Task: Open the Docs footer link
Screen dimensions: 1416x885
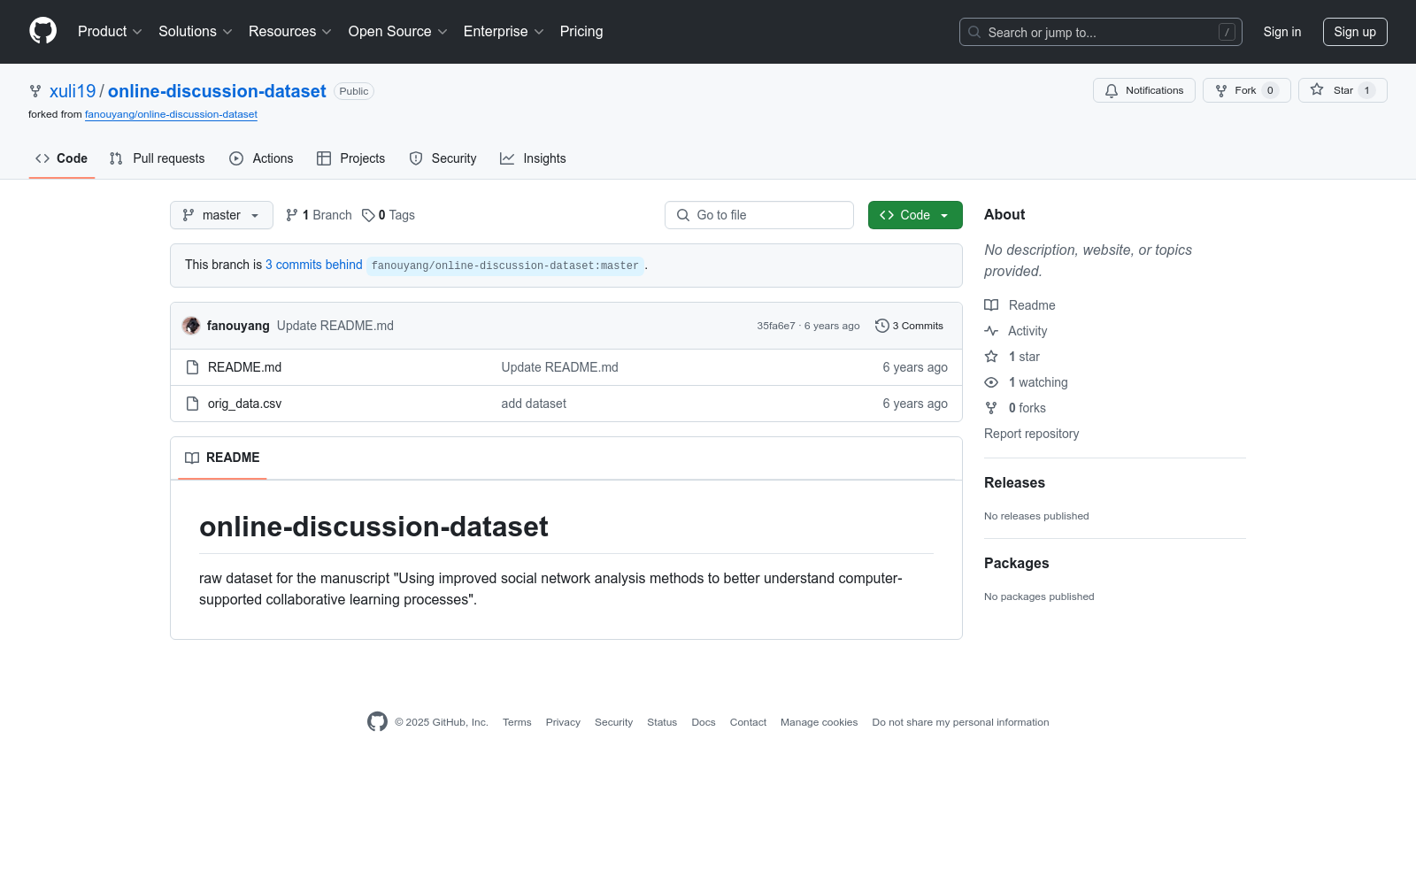Action: click(x=704, y=722)
